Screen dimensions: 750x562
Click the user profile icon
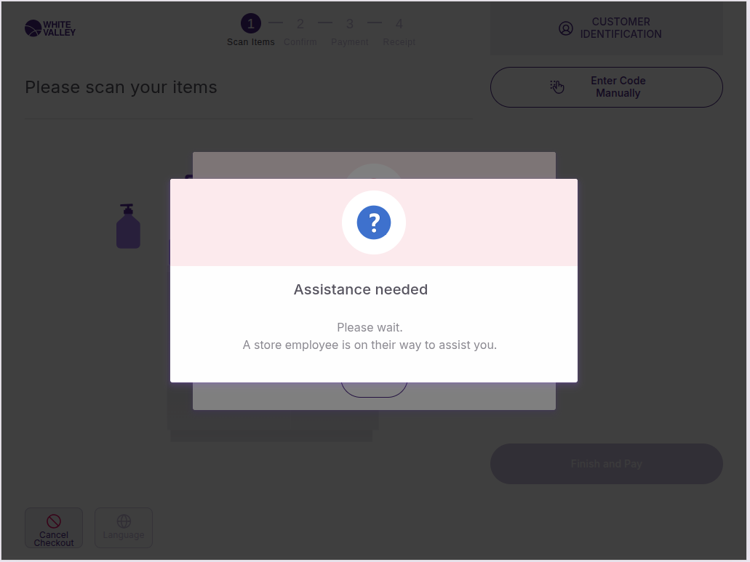(566, 28)
